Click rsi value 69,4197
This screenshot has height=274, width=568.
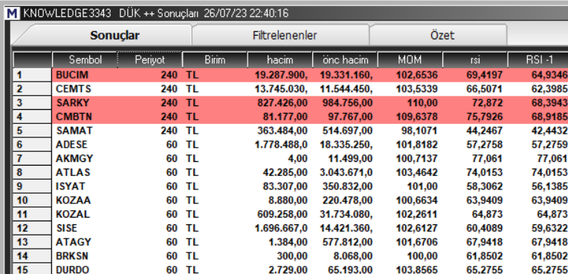(484, 75)
